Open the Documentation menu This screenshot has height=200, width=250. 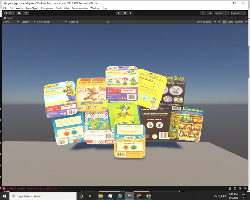[79, 8]
